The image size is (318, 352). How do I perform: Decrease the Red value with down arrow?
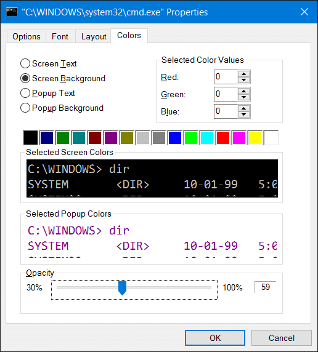tap(244, 80)
